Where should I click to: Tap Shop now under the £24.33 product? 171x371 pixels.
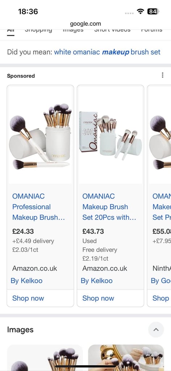[28, 298]
